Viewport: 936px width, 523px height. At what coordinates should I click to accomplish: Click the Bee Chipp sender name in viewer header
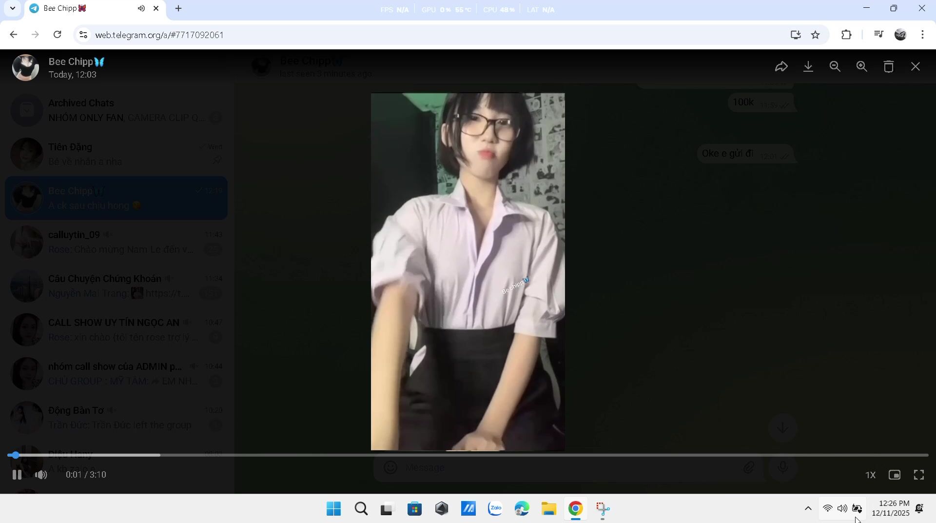[77, 62]
